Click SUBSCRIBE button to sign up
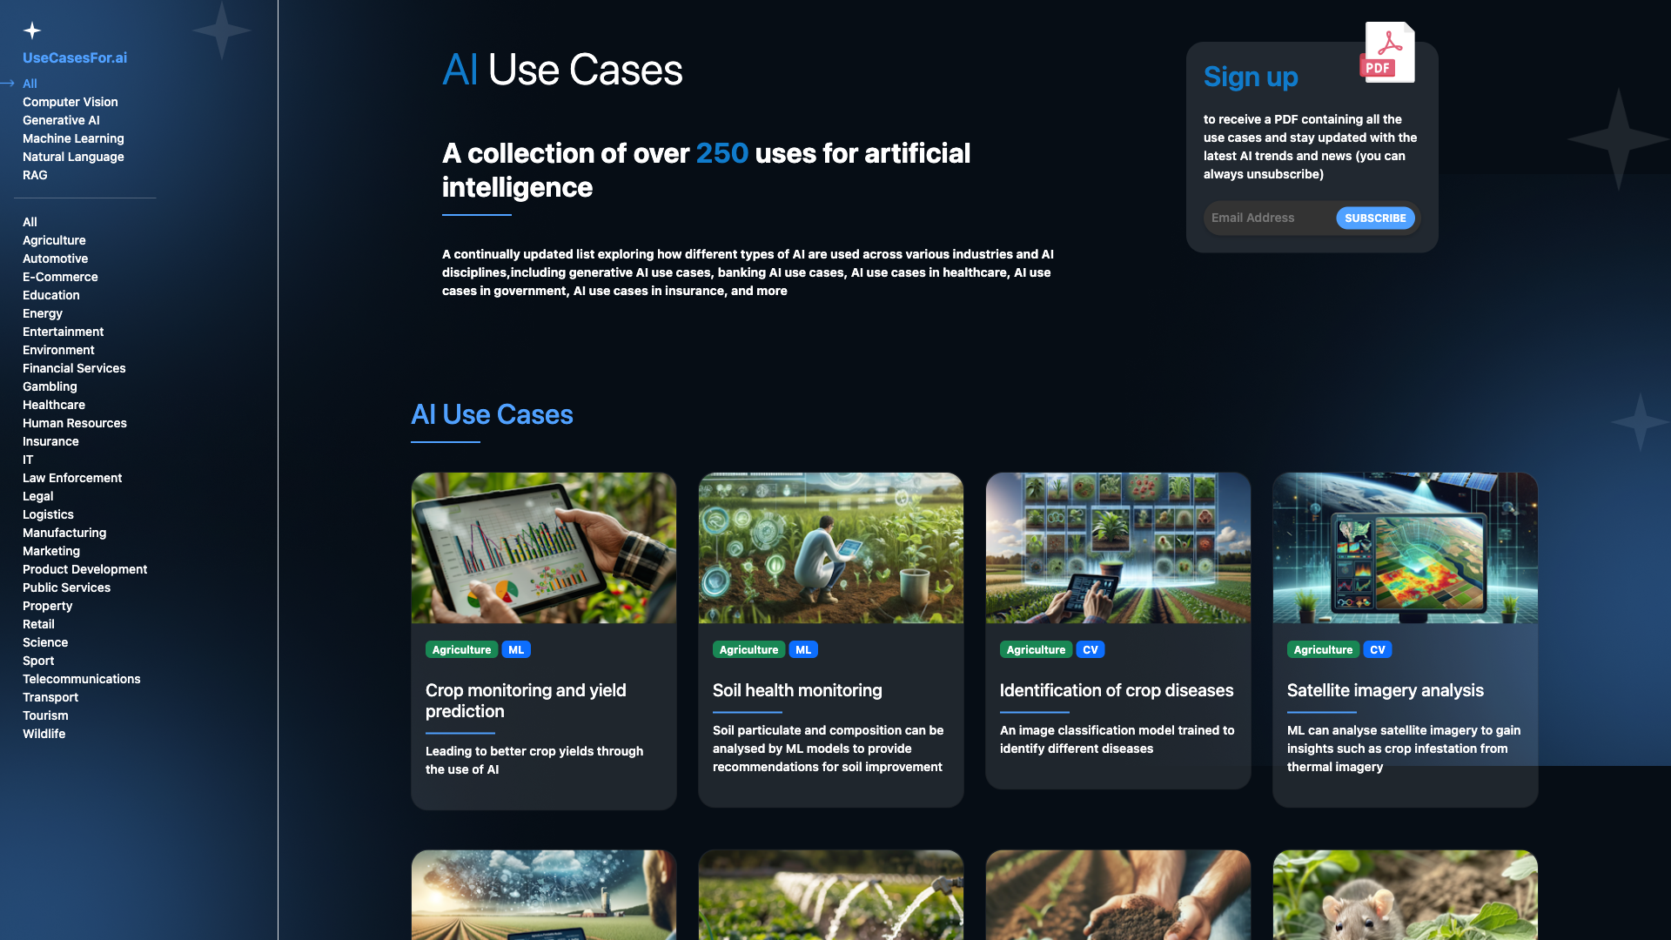 (x=1375, y=217)
